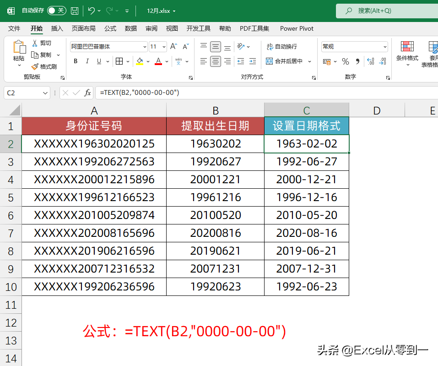Screen dimensions: 438x366
Task: Click the comma style icon
Action: click(x=357, y=61)
